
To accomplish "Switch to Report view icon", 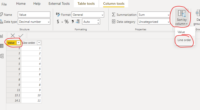I will [2, 36].
